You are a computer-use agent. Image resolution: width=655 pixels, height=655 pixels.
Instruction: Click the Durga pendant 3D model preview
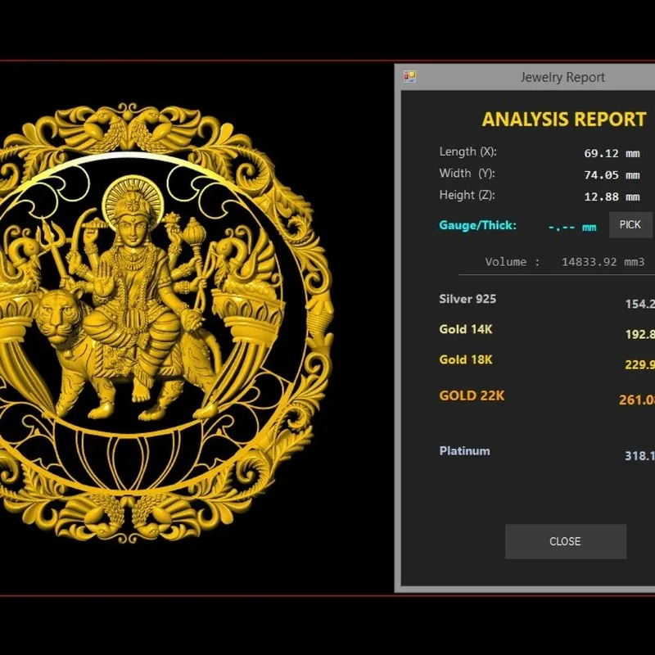click(x=167, y=323)
